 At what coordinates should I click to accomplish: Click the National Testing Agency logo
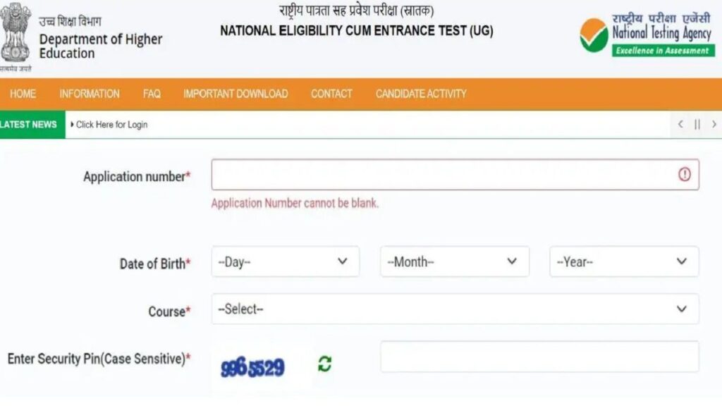[647, 35]
